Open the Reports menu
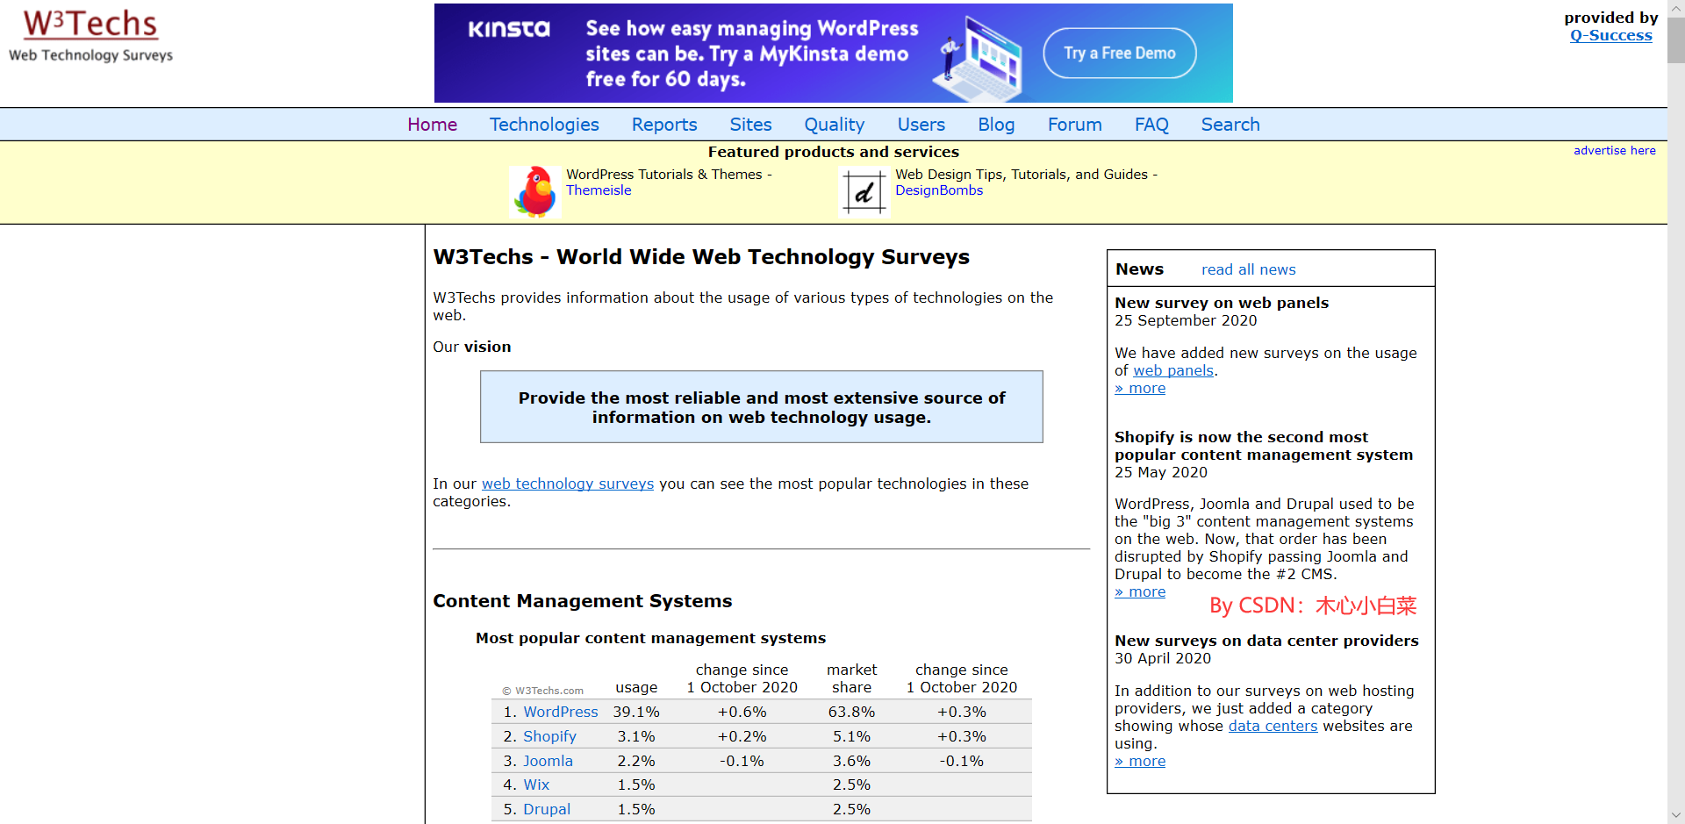Viewport: 1685px width, 824px height. (x=664, y=125)
